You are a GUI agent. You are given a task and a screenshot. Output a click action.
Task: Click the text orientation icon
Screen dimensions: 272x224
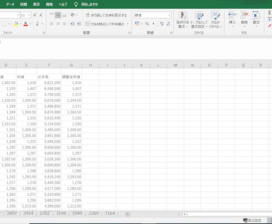coord(73,15)
